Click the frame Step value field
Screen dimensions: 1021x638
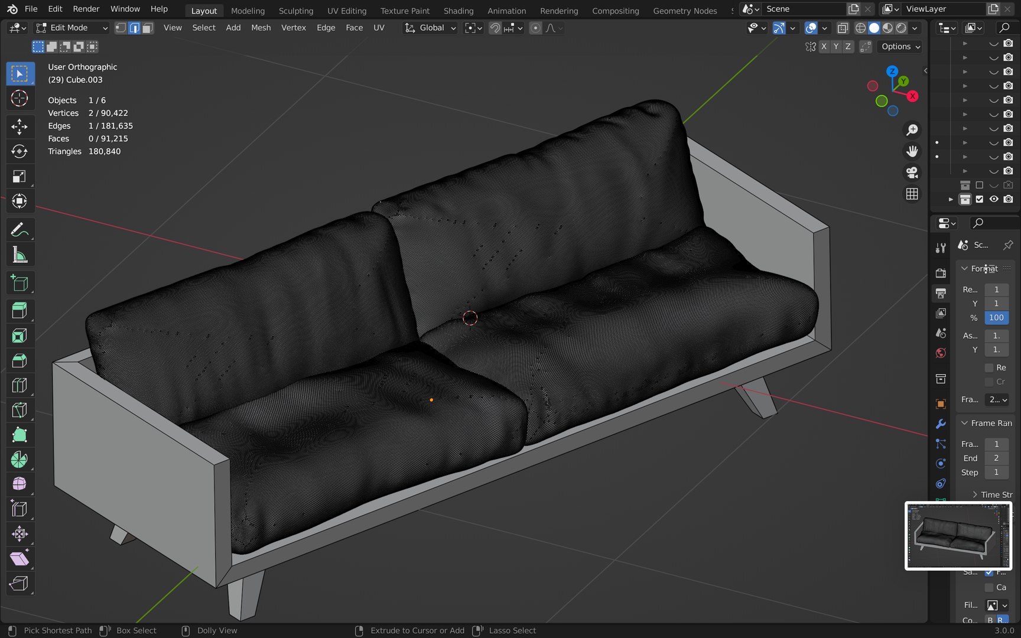point(996,473)
